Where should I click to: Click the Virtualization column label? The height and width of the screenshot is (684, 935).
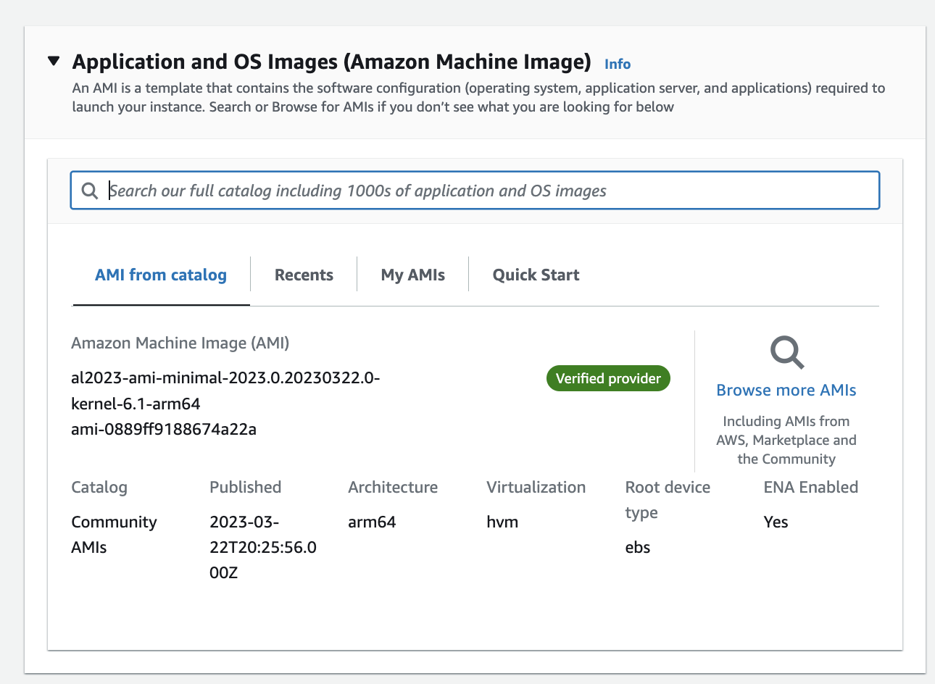pos(536,487)
